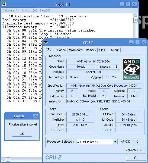Switch to the Mainboard tab
Image resolution: width=148 pixels, height=163 pixels.
point(76,50)
